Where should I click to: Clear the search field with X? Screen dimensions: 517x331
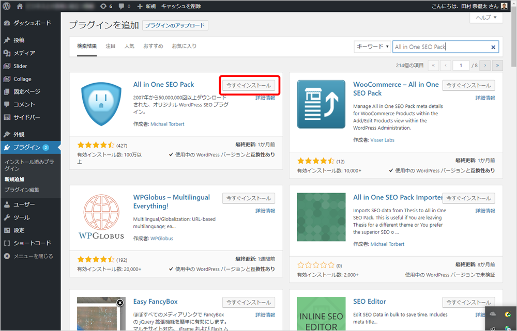coord(493,47)
